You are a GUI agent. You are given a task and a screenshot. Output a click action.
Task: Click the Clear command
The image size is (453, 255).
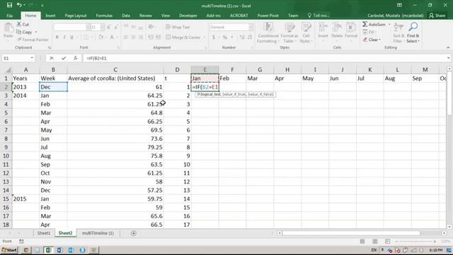pos(372,40)
